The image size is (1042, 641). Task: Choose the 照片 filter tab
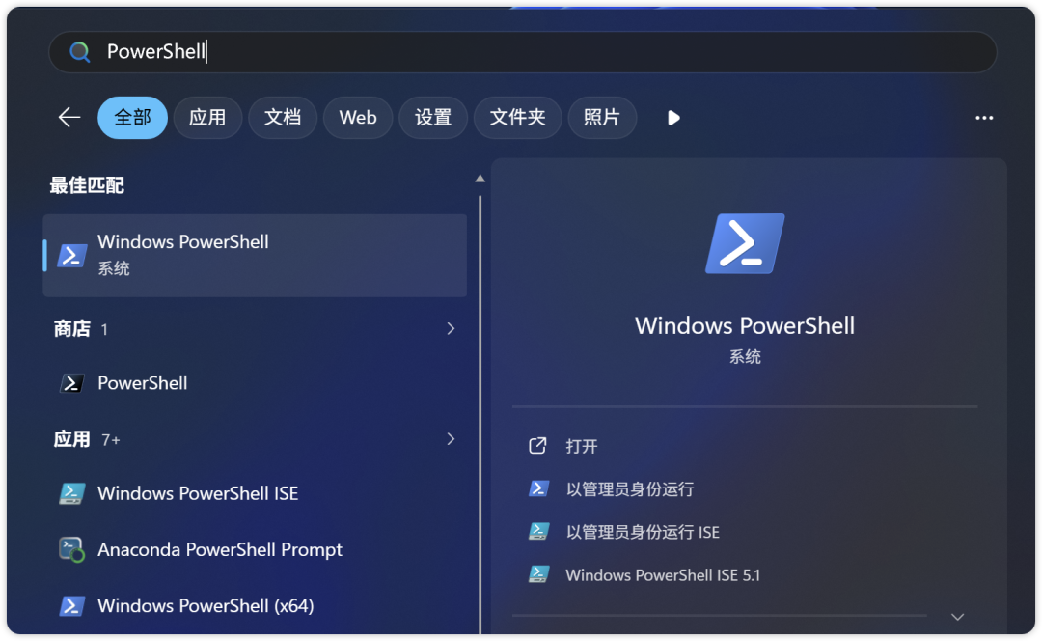coord(602,118)
